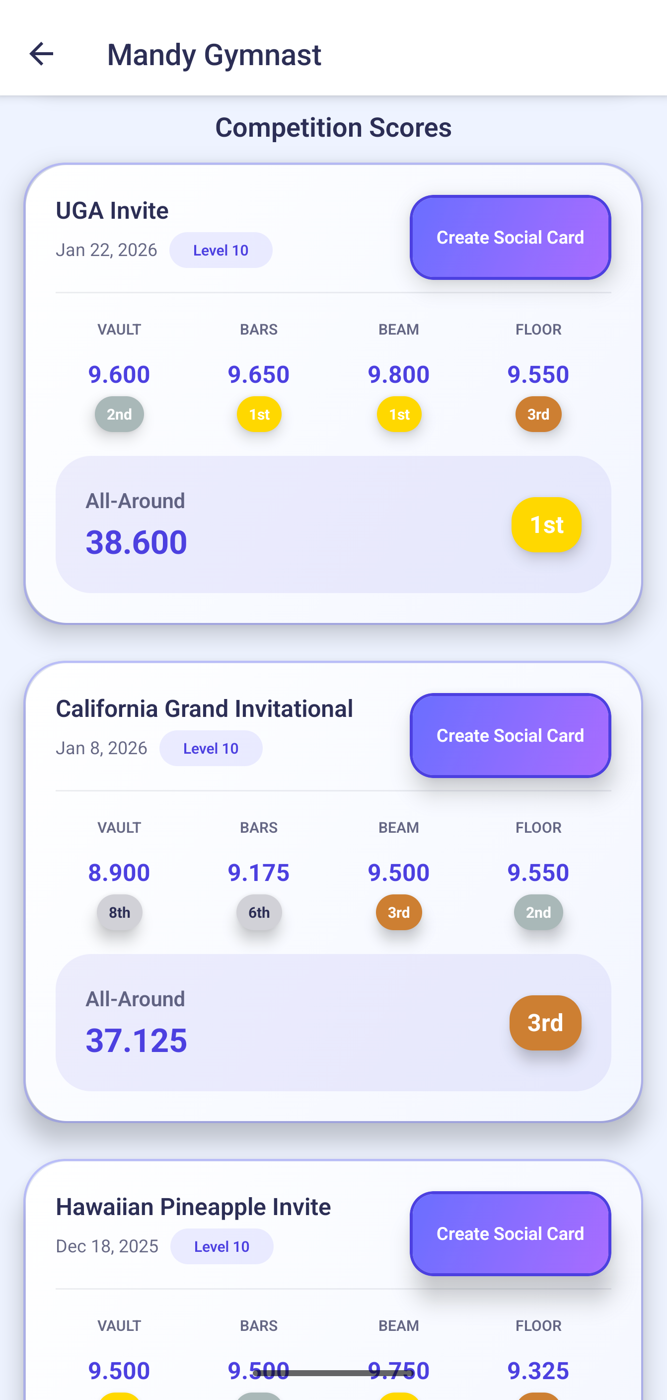Image resolution: width=667 pixels, height=1400 pixels.
Task: Select the 3rd place All-Around badge for California
Action: pyautogui.click(x=545, y=1022)
